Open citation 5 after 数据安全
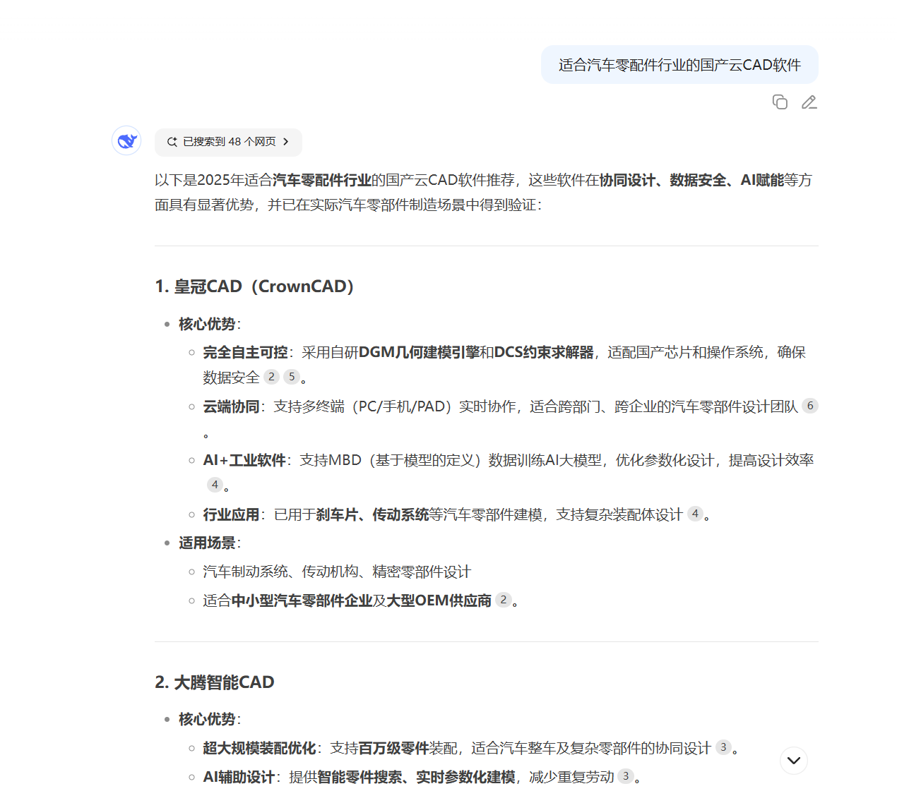 click(x=291, y=377)
